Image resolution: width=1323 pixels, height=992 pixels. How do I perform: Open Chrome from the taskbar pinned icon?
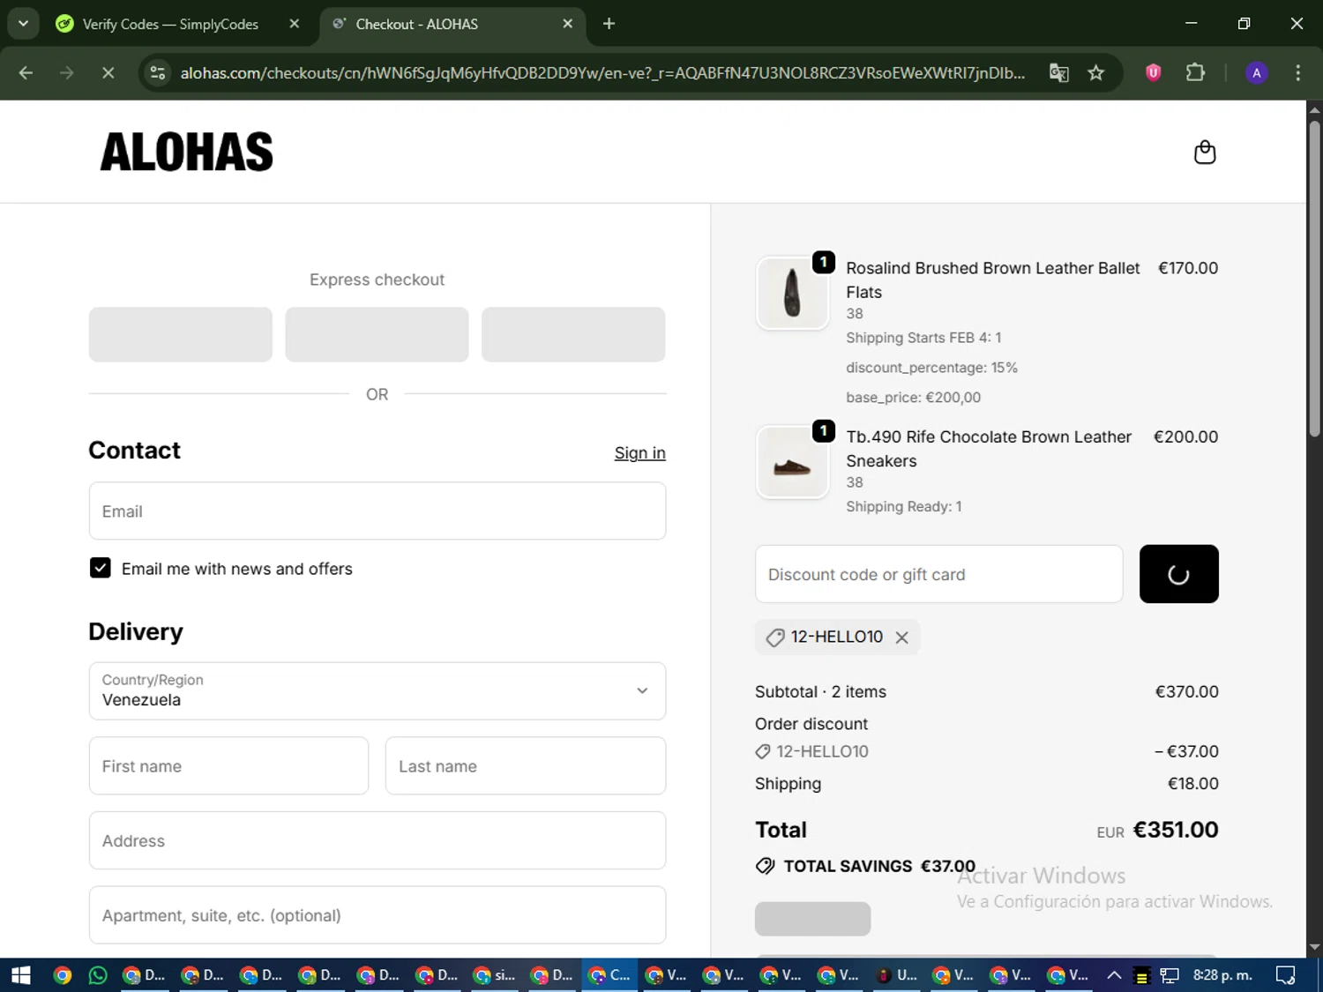click(x=62, y=975)
